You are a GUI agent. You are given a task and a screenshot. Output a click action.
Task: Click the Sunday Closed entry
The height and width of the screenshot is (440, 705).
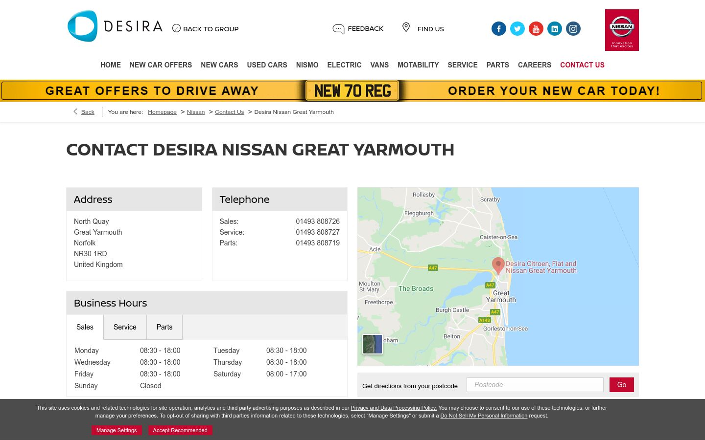click(151, 386)
